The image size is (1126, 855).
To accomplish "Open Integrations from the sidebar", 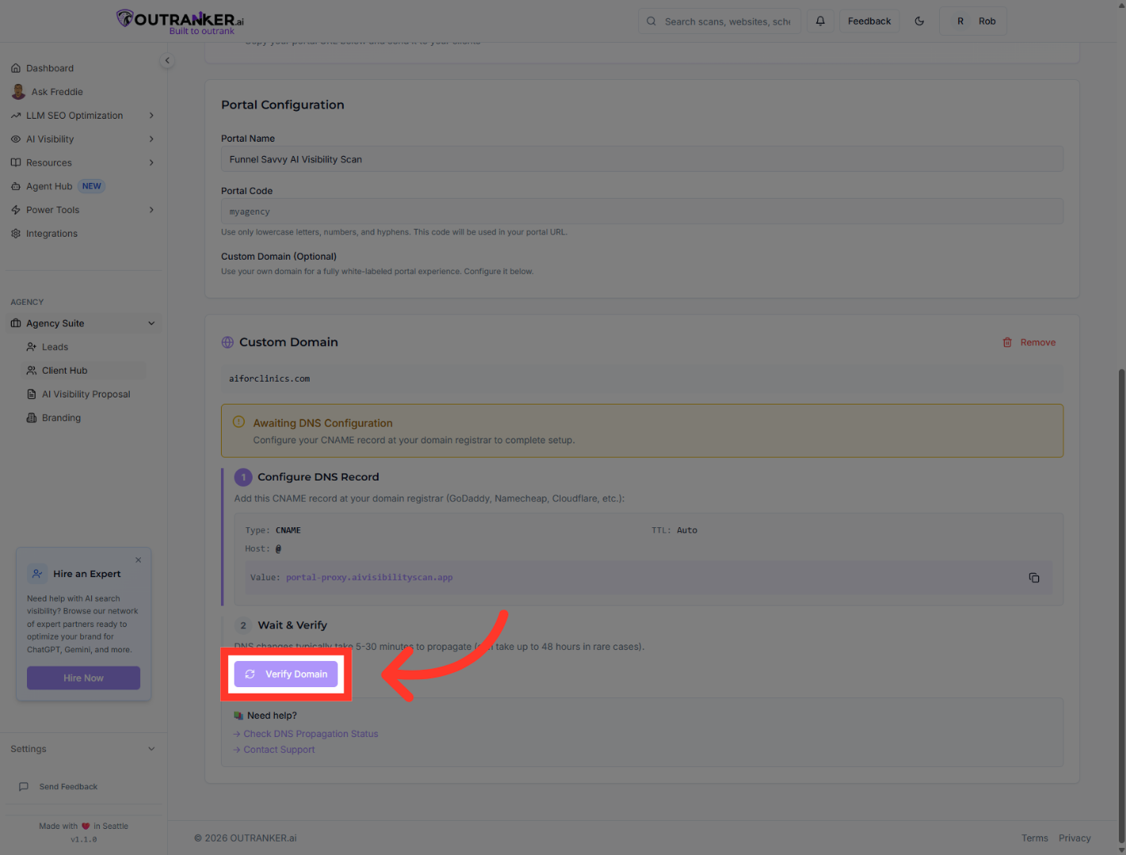I will (x=51, y=234).
